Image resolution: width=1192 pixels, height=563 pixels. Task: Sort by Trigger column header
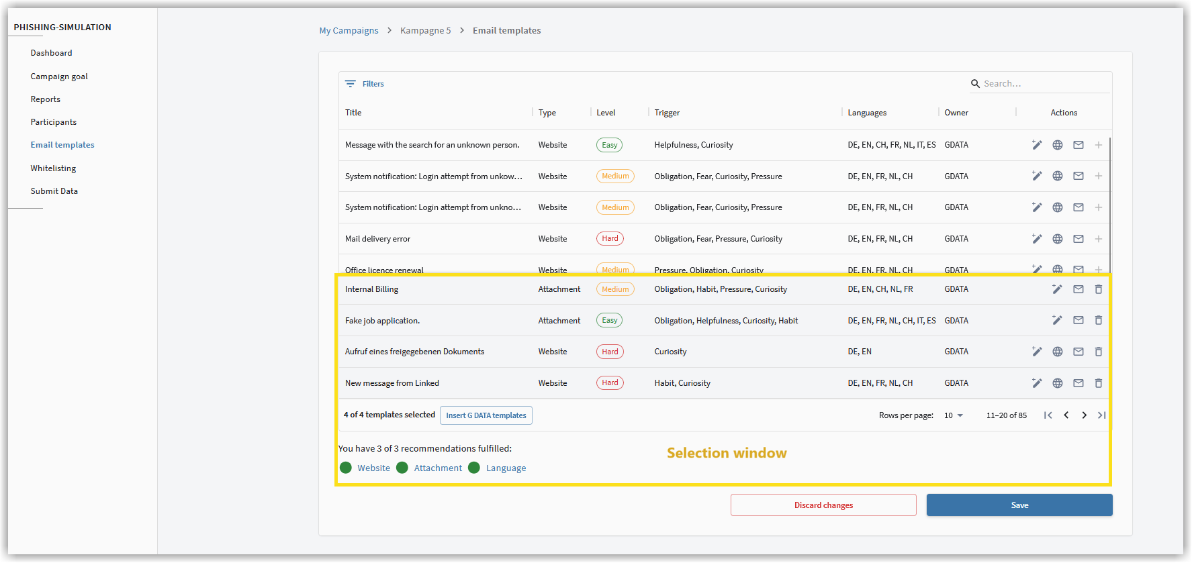pos(667,113)
